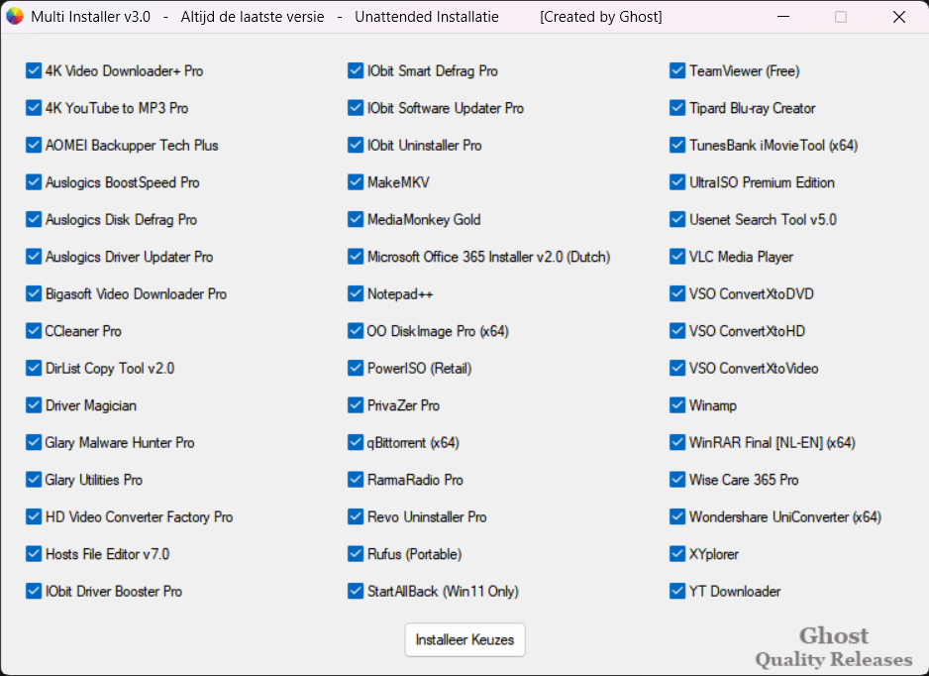Toggle MediaMonkey Gold checkbox
This screenshot has width=929, height=676.
tap(356, 219)
